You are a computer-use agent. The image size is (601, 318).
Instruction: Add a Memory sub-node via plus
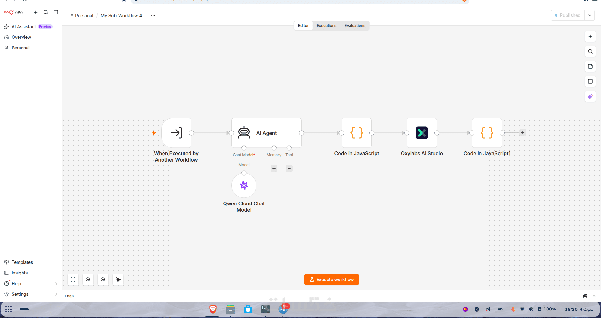tap(274, 168)
